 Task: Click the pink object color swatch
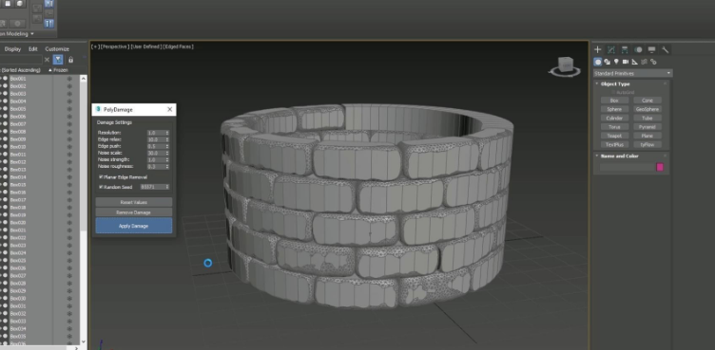click(x=660, y=168)
